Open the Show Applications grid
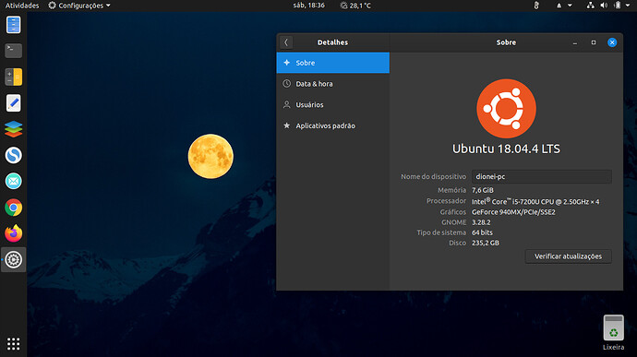The width and height of the screenshot is (637, 357). [x=14, y=343]
